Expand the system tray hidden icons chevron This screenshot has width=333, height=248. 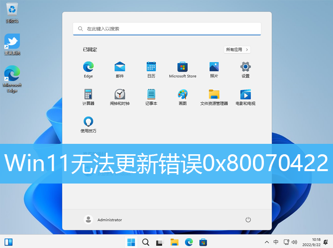(x=267, y=243)
